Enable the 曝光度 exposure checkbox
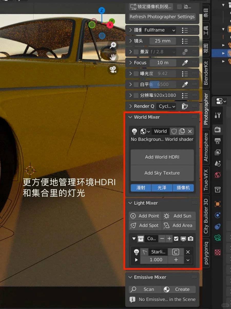The height and width of the screenshot is (309, 231). (x=136, y=73)
